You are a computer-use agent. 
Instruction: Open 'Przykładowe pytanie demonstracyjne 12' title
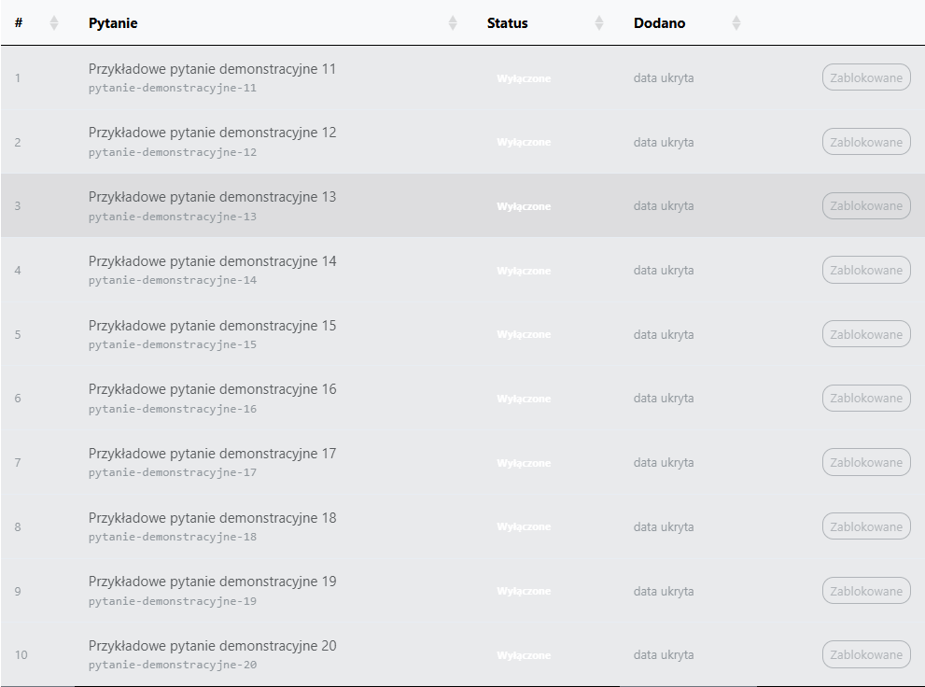coord(213,133)
